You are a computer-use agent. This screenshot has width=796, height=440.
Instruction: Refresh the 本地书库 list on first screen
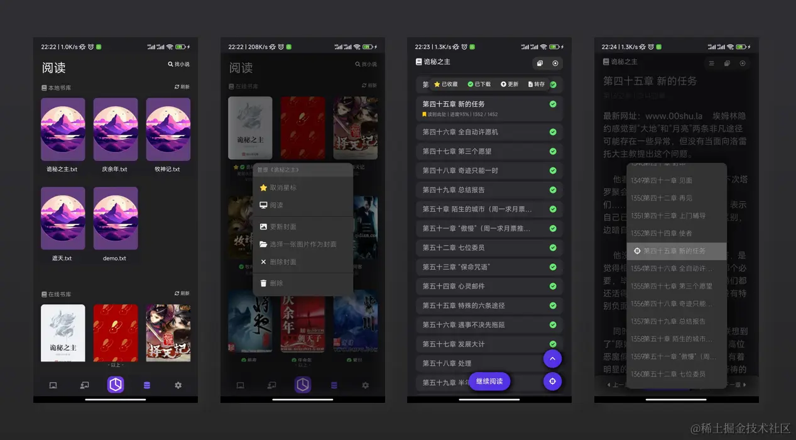[182, 87]
